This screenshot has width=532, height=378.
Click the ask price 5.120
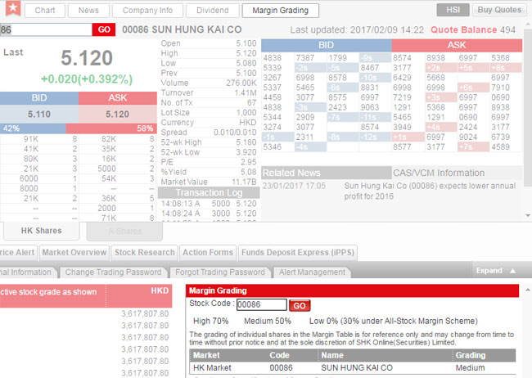117,114
